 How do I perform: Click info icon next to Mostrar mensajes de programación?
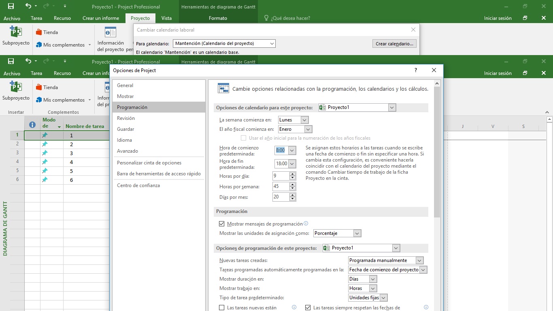coord(306,224)
